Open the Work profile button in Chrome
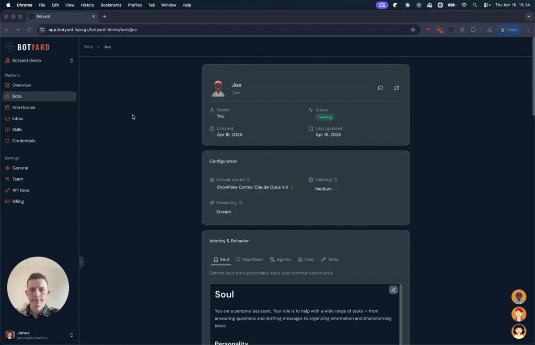 (509, 30)
